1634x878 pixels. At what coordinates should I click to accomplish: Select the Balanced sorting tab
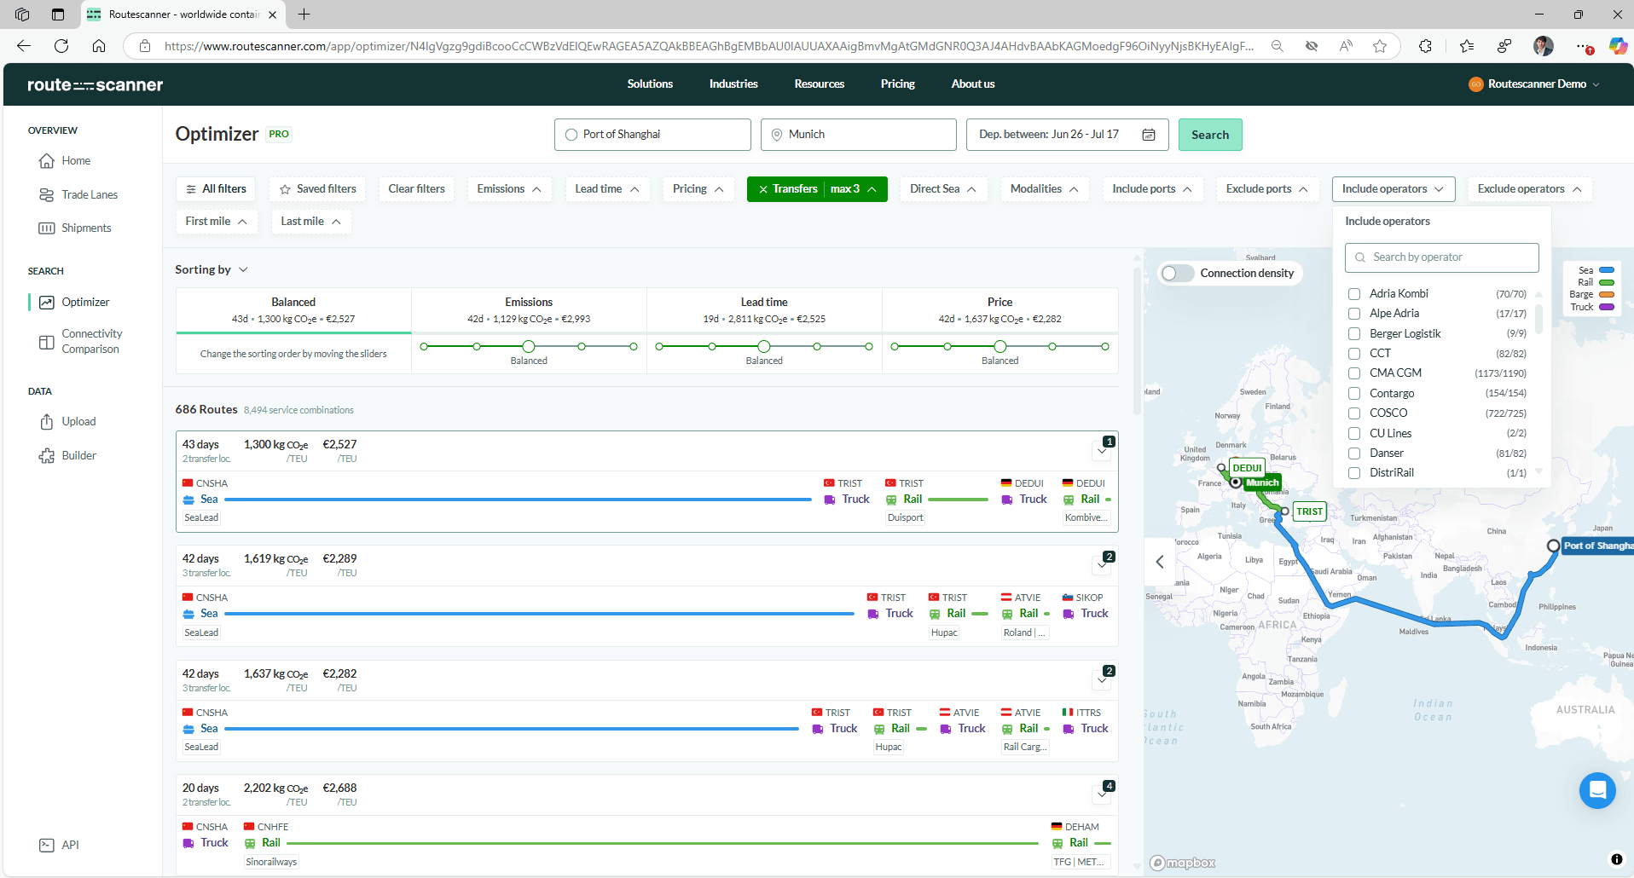293,310
